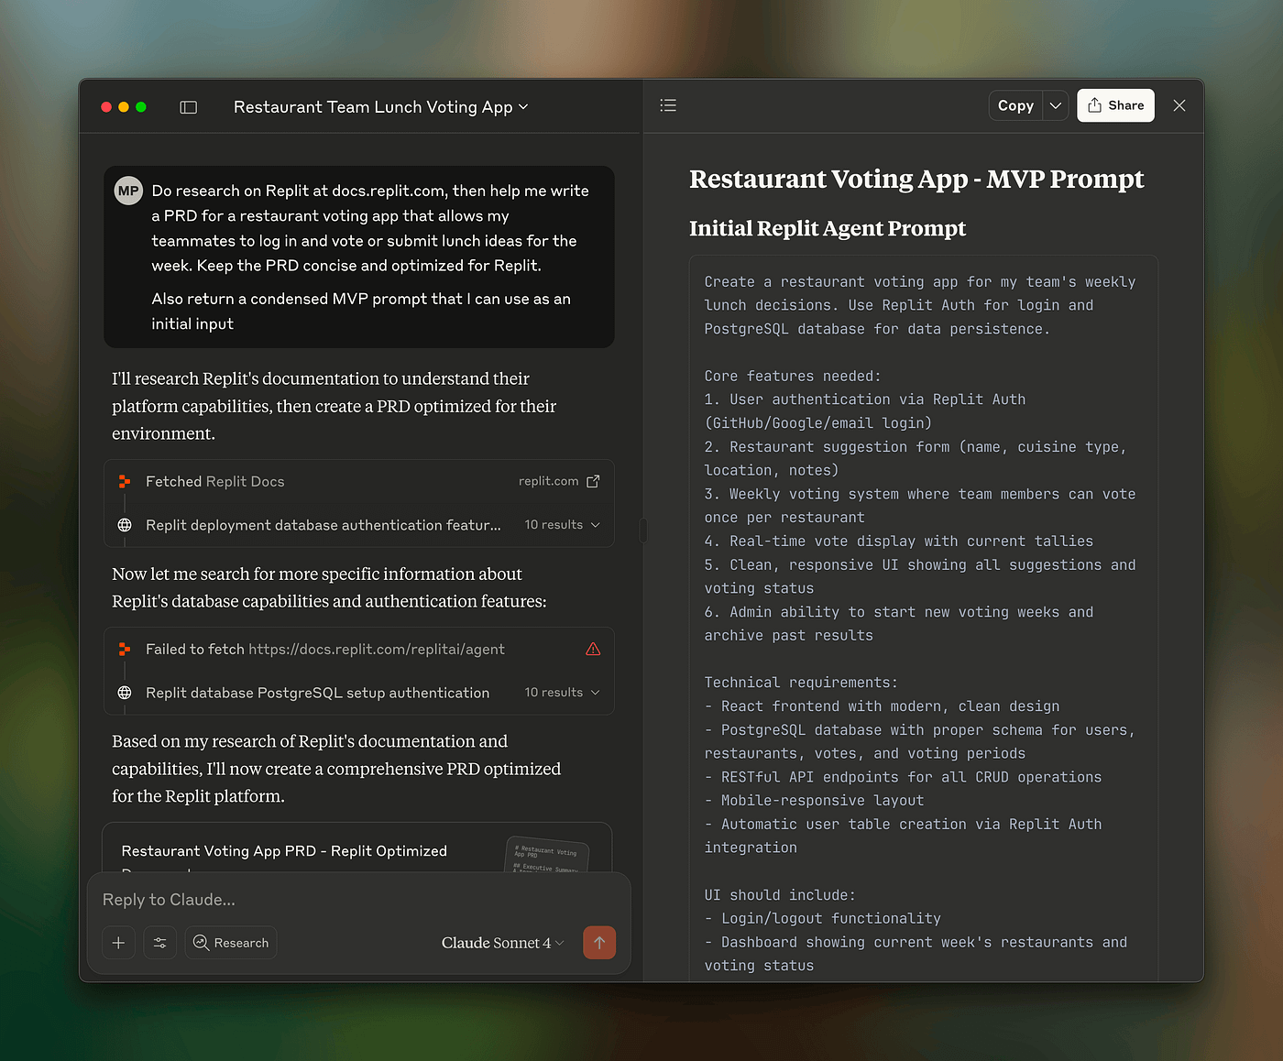Click the Restaurant Voting App - MVP Prompt heading
The height and width of the screenshot is (1061, 1283).
(916, 179)
